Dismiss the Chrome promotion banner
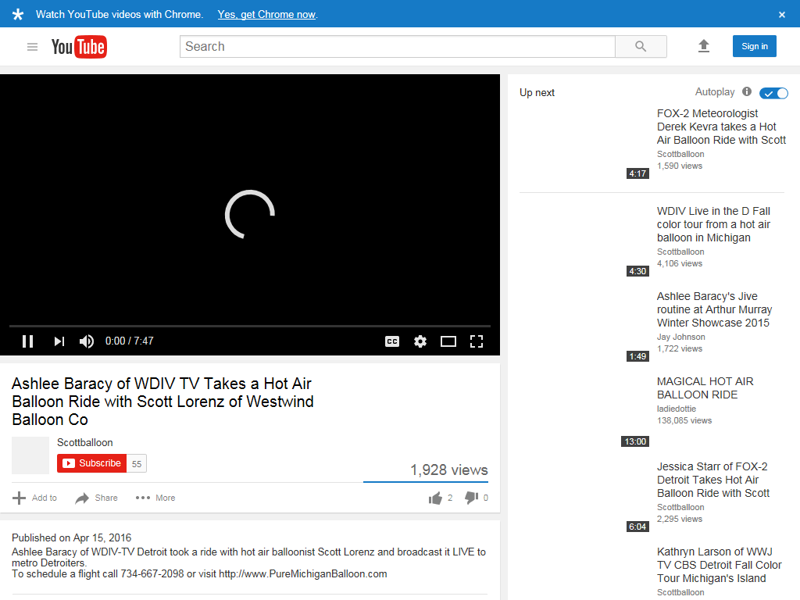Viewport: 800px width, 600px height. [781, 15]
